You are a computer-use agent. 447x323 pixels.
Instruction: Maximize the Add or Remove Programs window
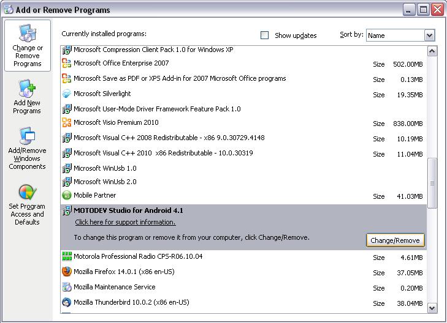tap(423, 10)
